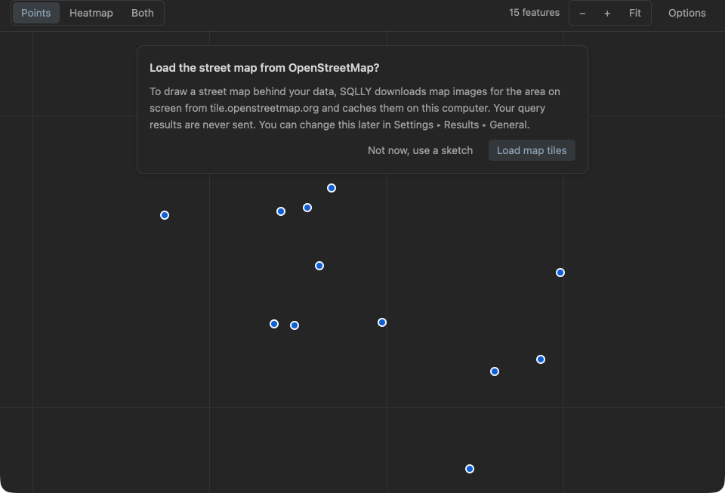Select the left point of the close pair

[274, 324]
